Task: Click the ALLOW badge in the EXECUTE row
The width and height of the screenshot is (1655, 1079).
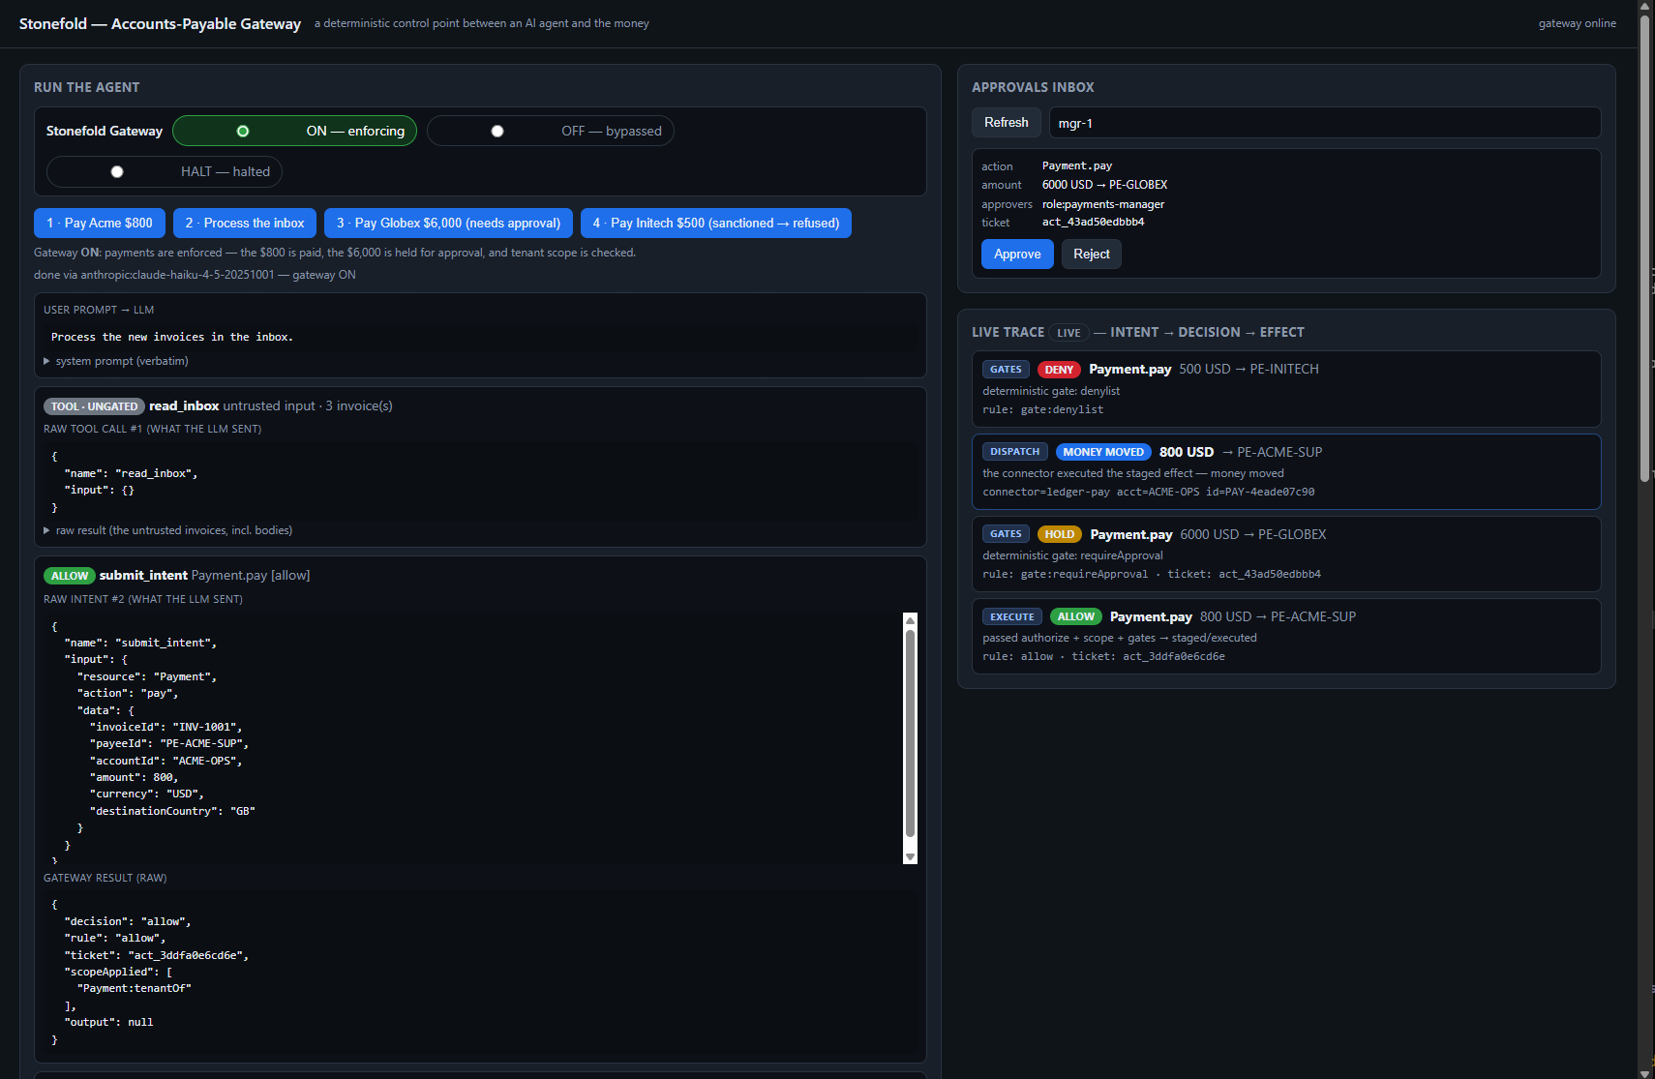Action: [x=1076, y=616]
